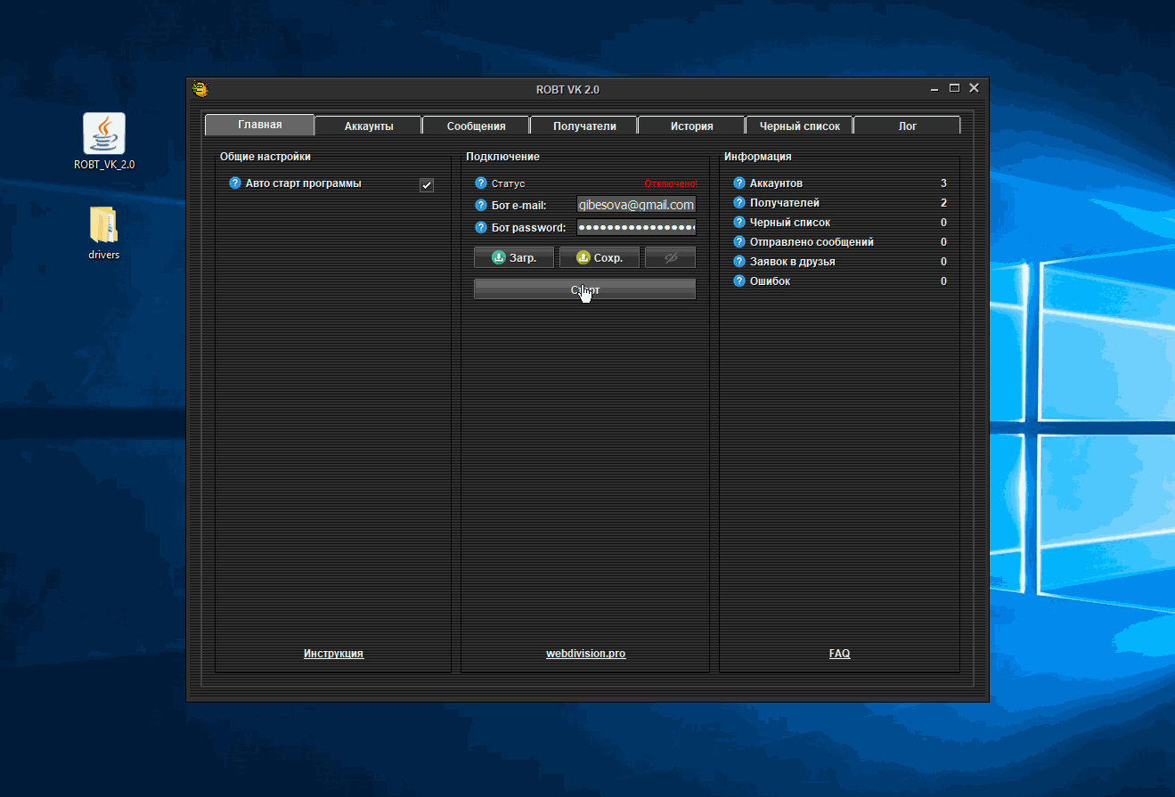
Task: Switch to the Аккаунты tab
Action: pos(369,126)
